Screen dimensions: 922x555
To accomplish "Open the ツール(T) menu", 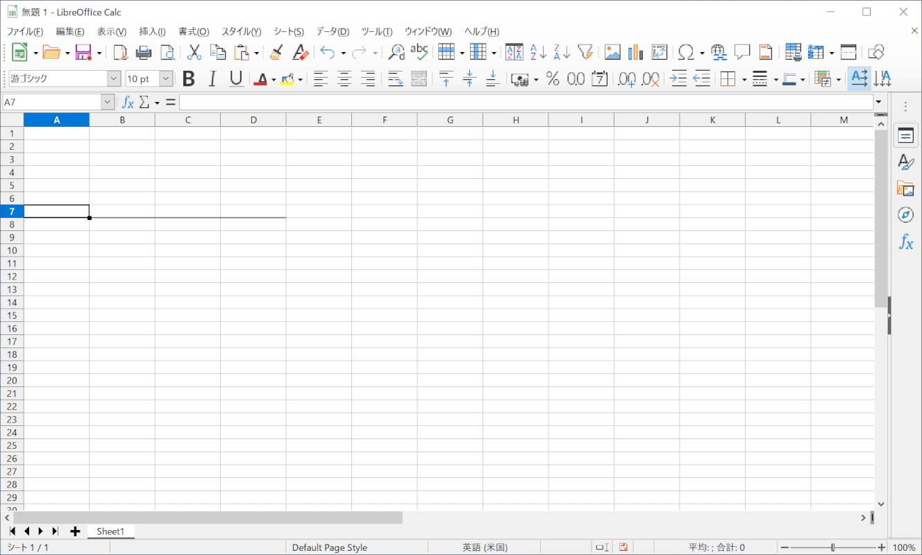I will point(377,32).
